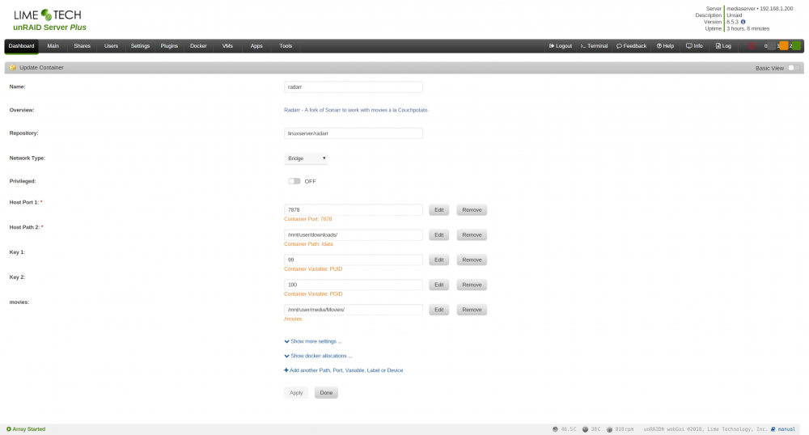Edit Host Port 1 (7878)
Screen dimensions: 809x435
[x=439, y=209]
